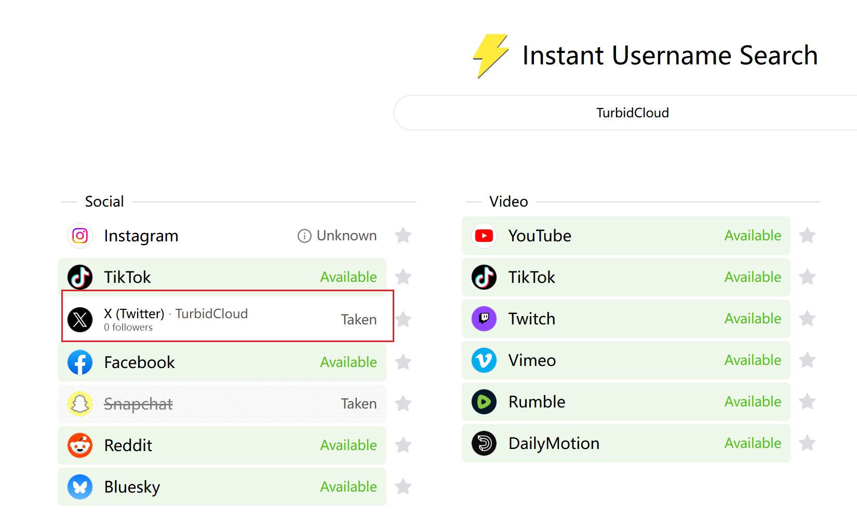Mark Bluesky as favorite with star
The height and width of the screenshot is (531, 857).
tap(403, 487)
